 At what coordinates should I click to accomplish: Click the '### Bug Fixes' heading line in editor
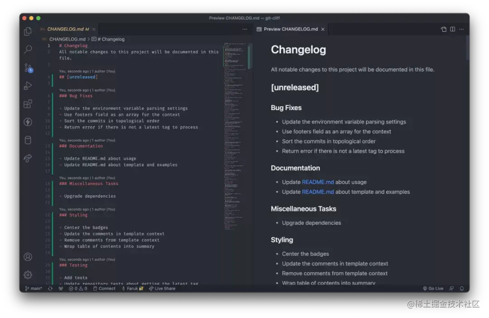coord(76,96)
